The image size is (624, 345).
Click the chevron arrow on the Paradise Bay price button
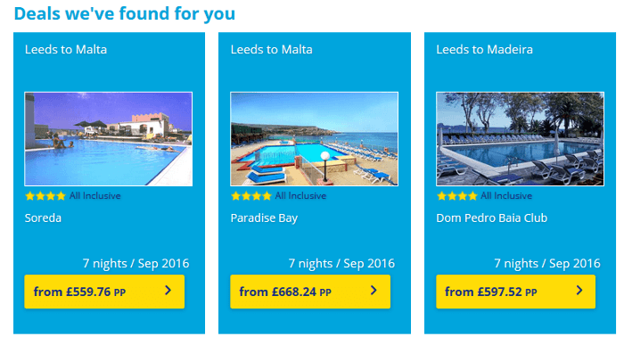pyautogui.click(x=374, y=291)
